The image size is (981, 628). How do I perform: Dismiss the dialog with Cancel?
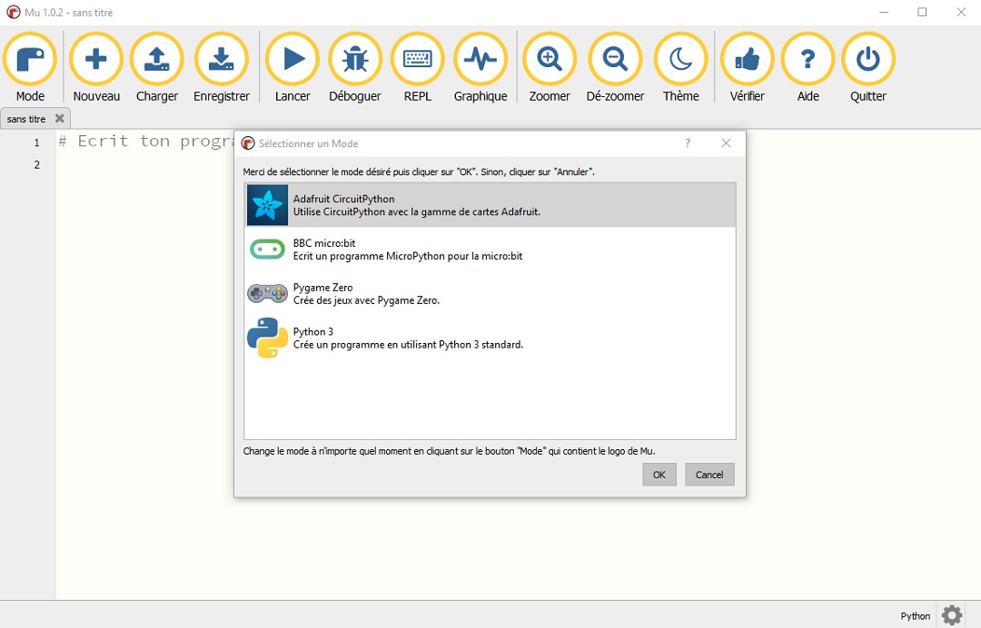tap(709, 475)
